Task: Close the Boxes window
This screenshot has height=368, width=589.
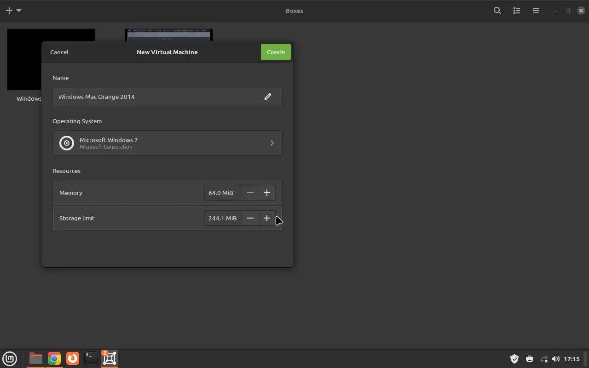Action: (x=581, y=11)
